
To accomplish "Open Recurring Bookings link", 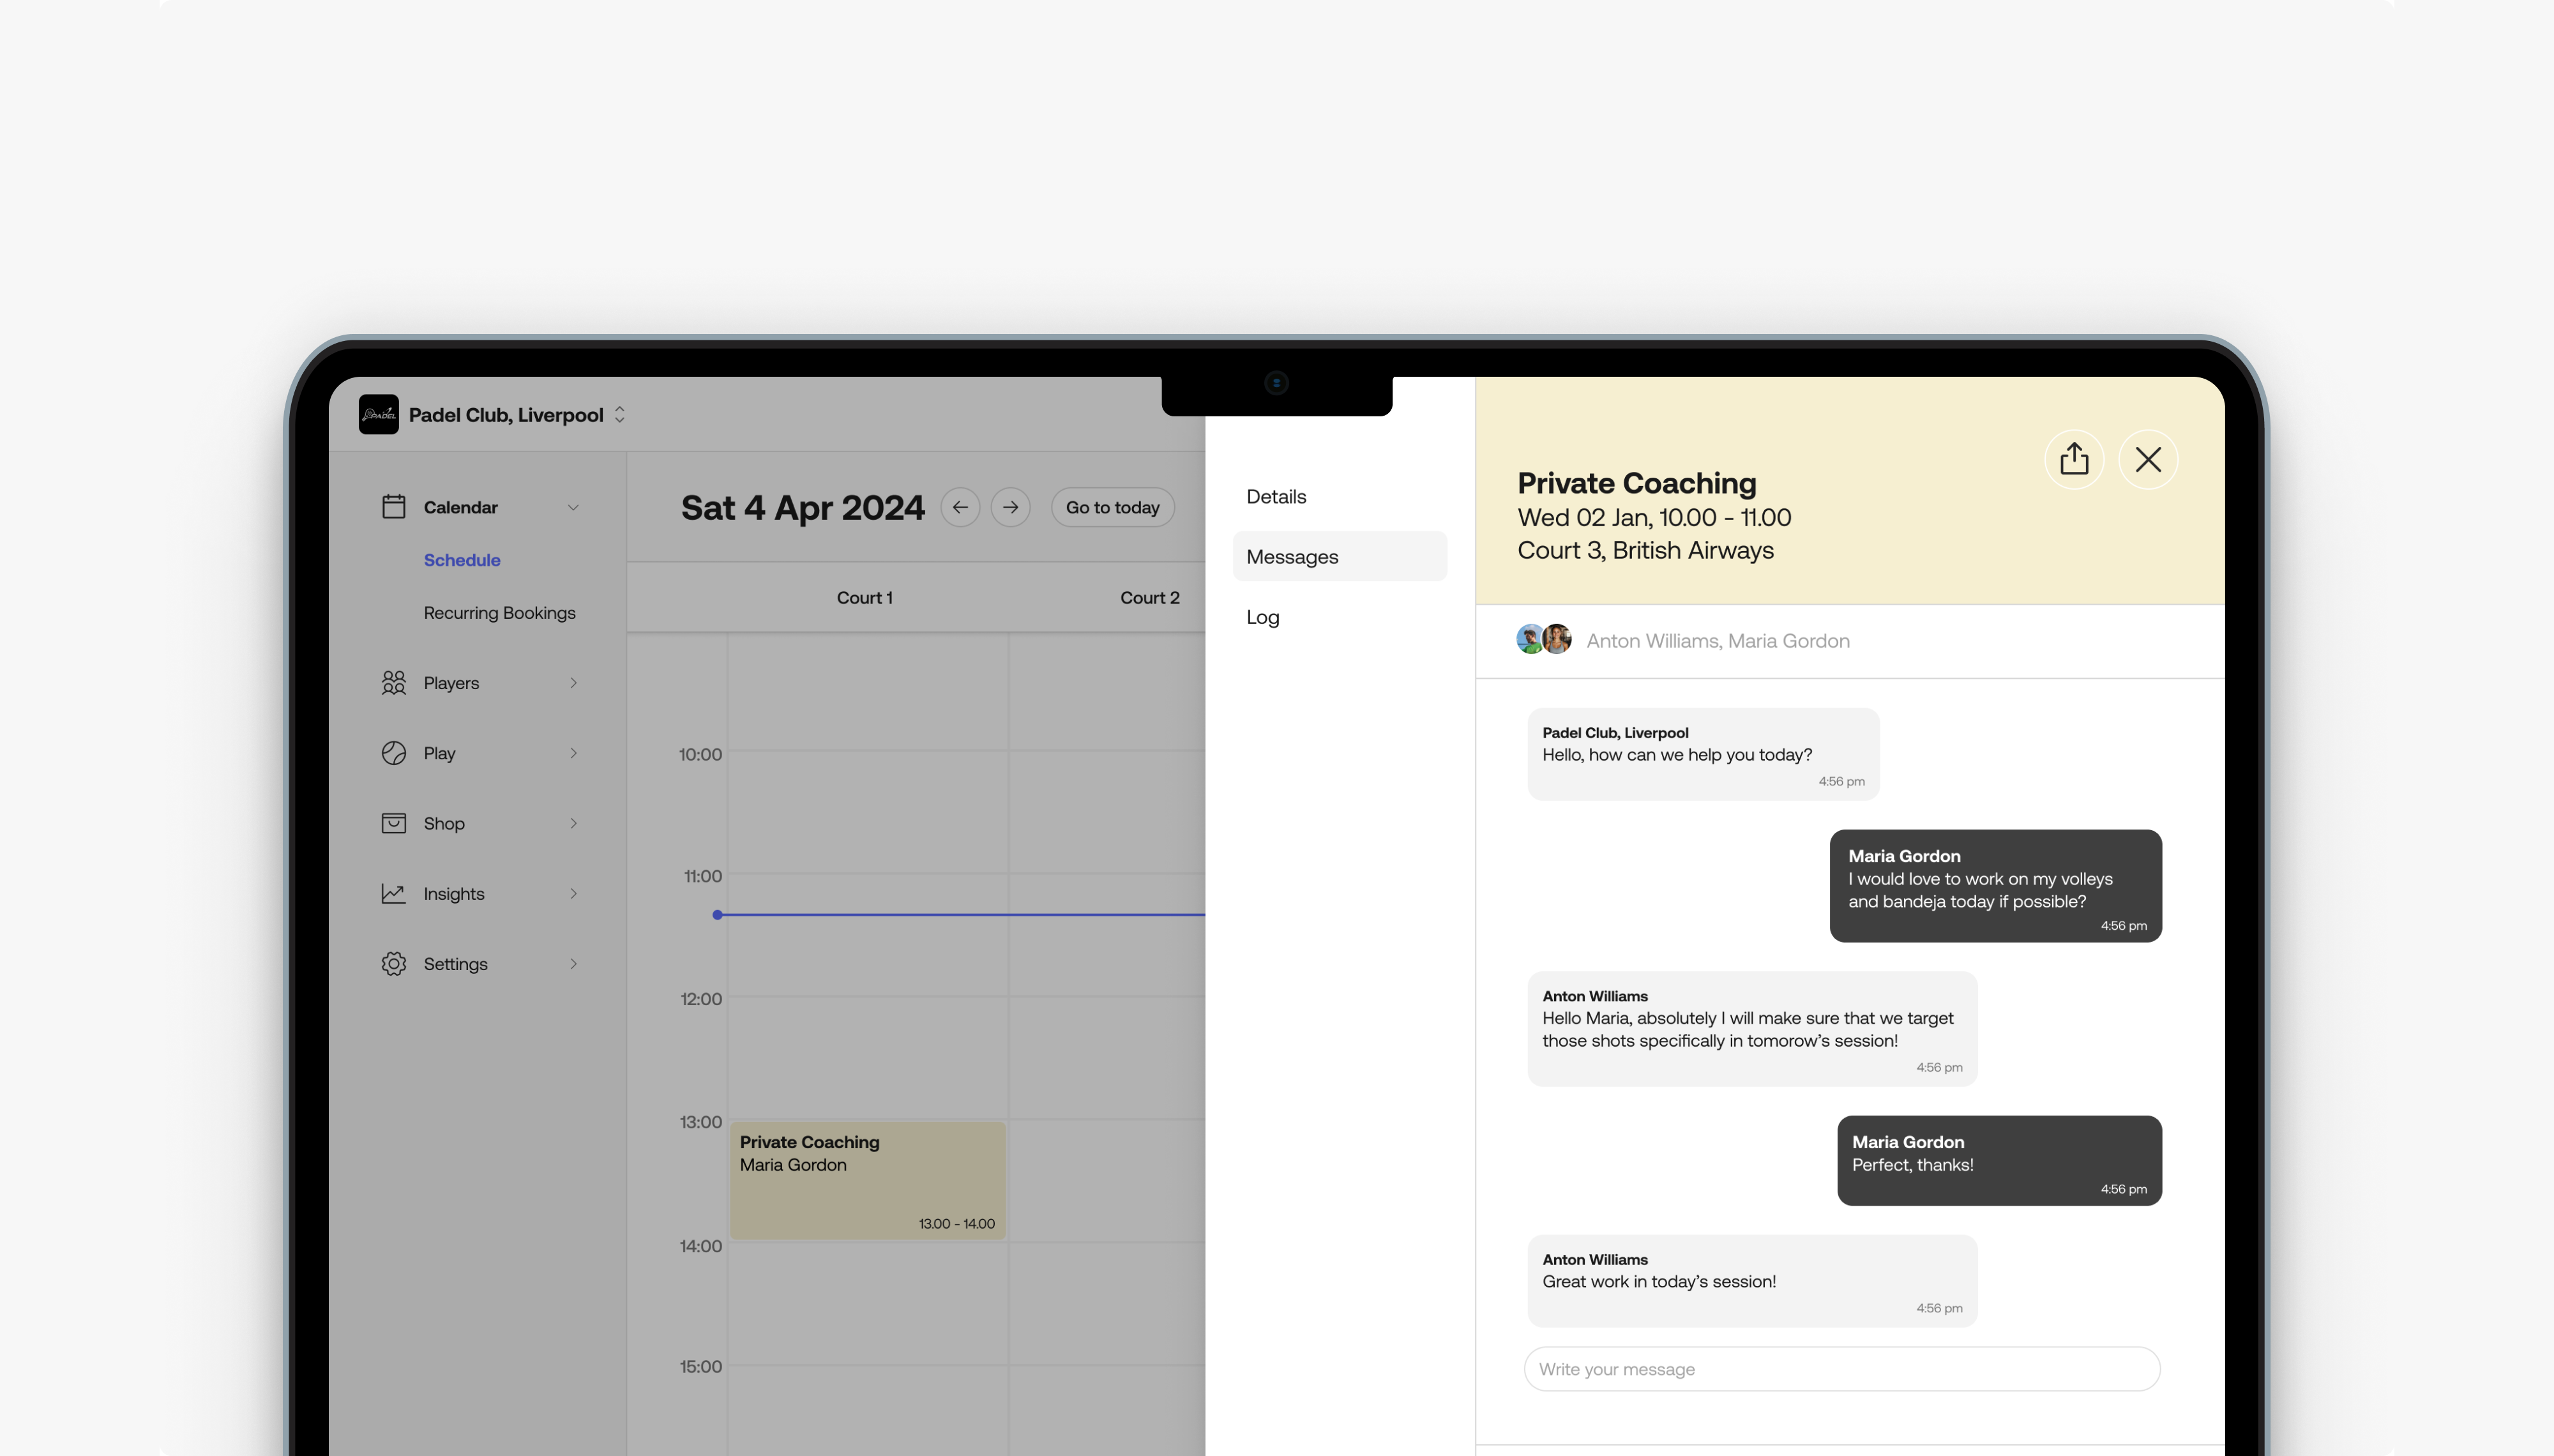I will coord(499,613).
